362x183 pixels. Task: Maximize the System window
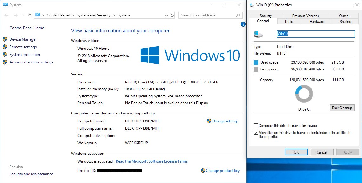tap(225, 5)
